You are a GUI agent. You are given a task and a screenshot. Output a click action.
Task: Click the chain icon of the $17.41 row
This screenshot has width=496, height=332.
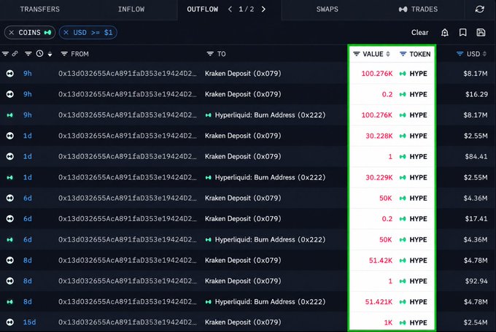pos(9,219)
